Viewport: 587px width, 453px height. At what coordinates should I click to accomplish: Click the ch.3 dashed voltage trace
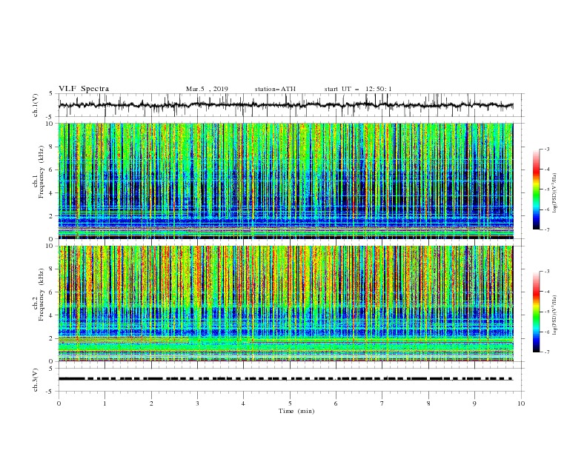[285, 379]
